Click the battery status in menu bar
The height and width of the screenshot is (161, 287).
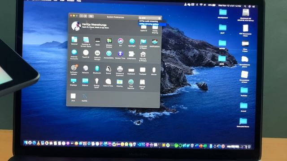(x=212, y=5)
